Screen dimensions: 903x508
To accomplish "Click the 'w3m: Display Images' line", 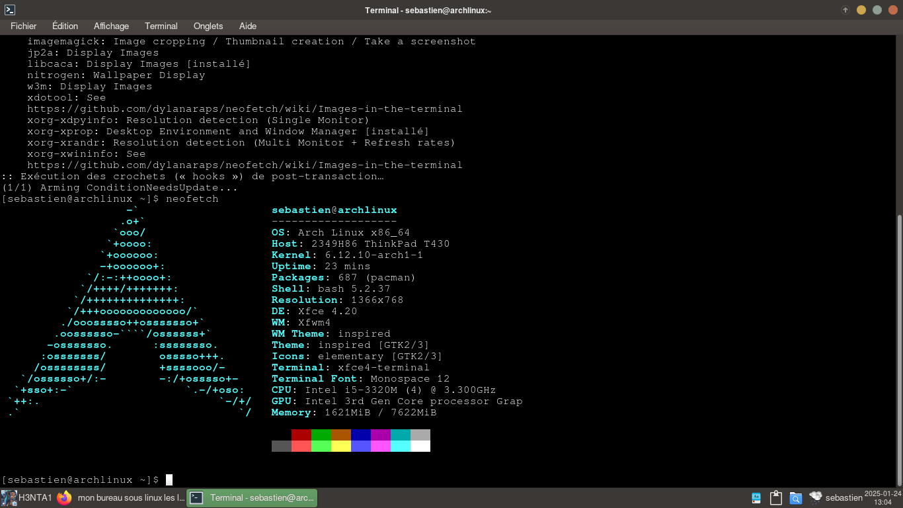I will click(89, 86).
